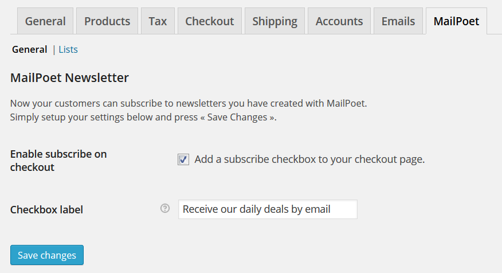The width and height of the screenshot is (502, 273).
Task: Focus the Checkbox label text field
Action: click(x=268, y=209)
